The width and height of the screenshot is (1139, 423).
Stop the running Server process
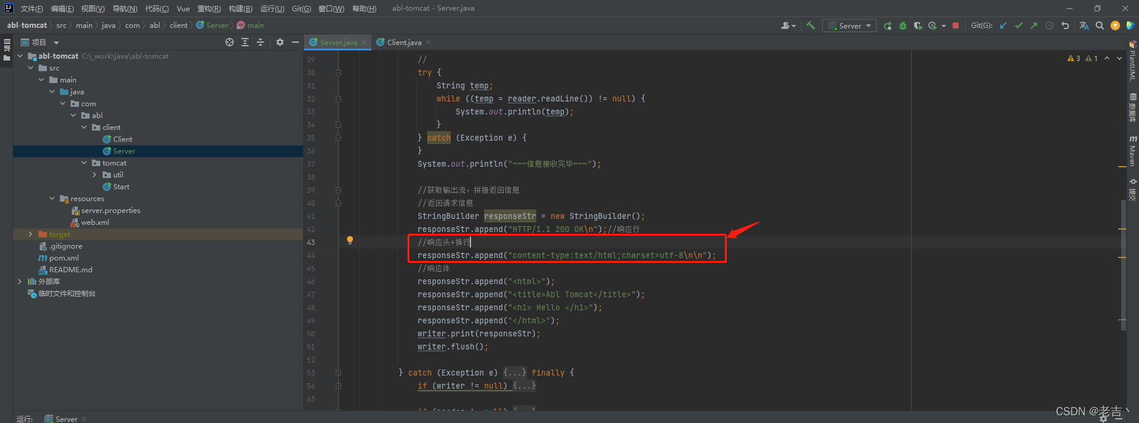[956, 26]
